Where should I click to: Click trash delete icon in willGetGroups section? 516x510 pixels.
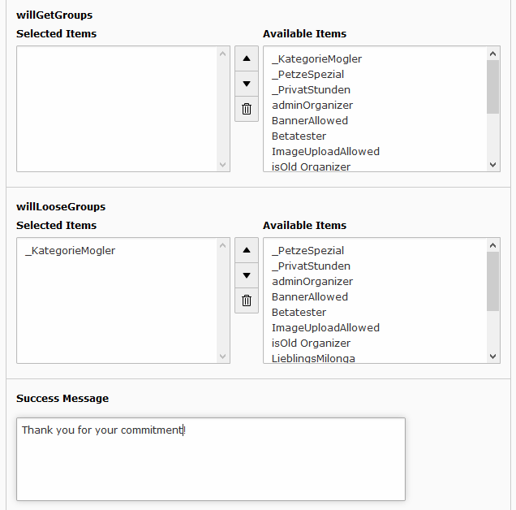click(x=247, y=109)
